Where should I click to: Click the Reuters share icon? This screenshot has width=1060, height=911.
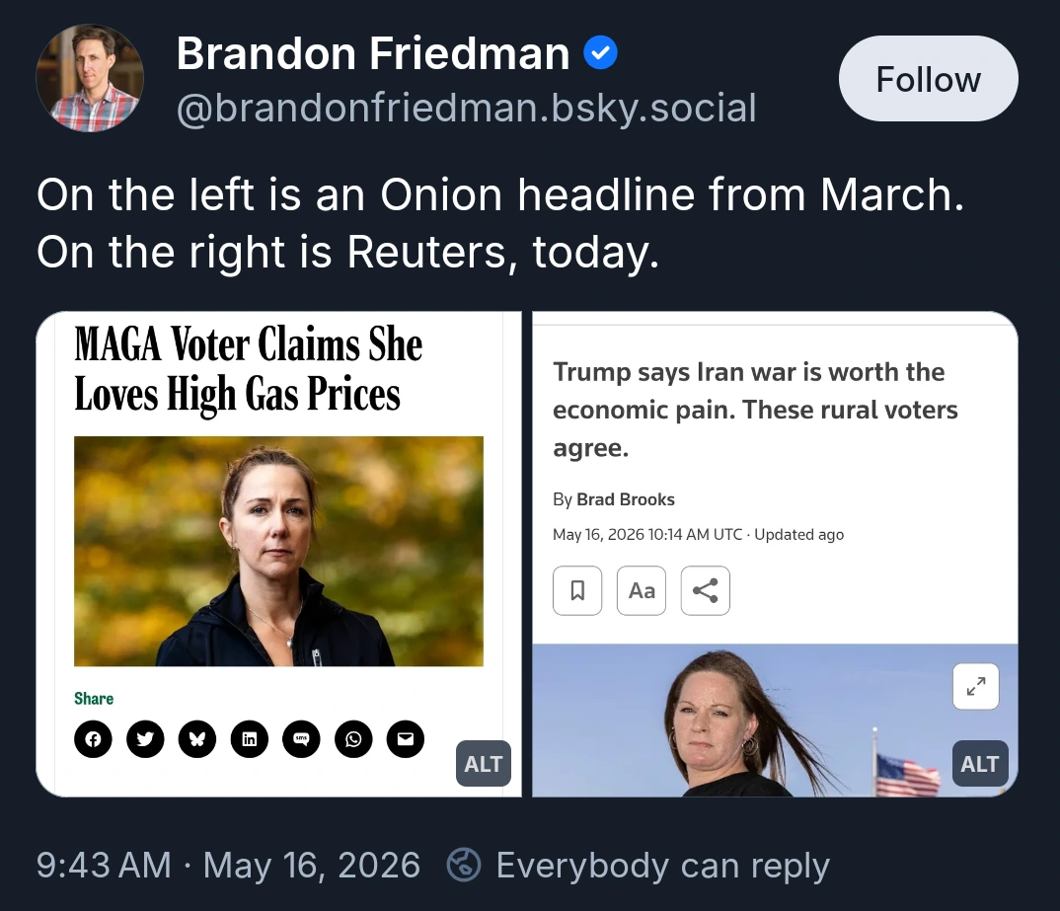click(x=705, y=590)
